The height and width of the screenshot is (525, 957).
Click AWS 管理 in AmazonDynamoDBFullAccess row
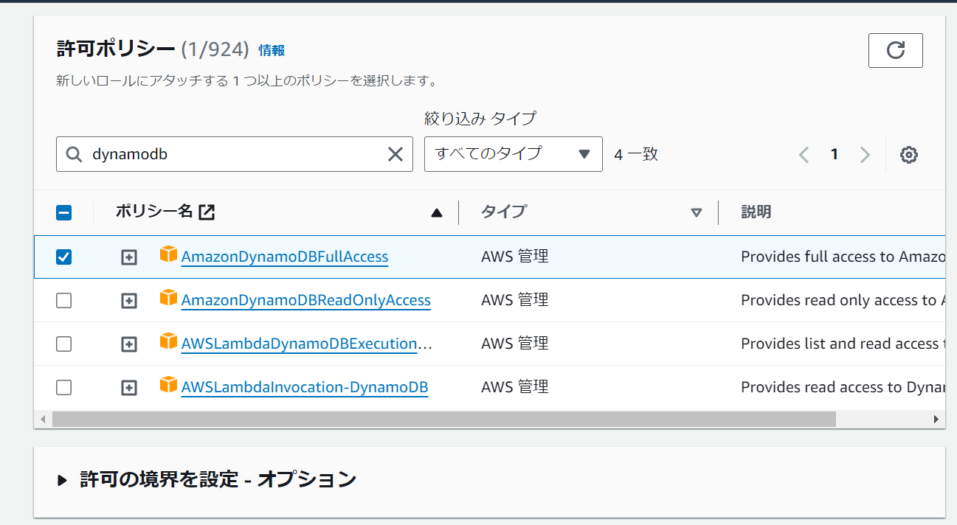point(515,257)
